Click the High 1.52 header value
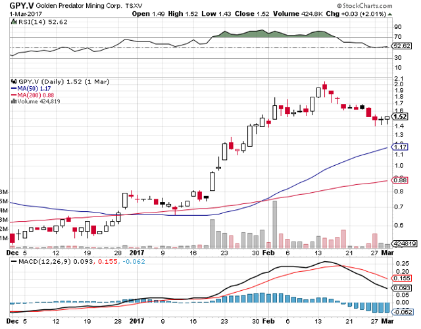 tap(183, 14)
